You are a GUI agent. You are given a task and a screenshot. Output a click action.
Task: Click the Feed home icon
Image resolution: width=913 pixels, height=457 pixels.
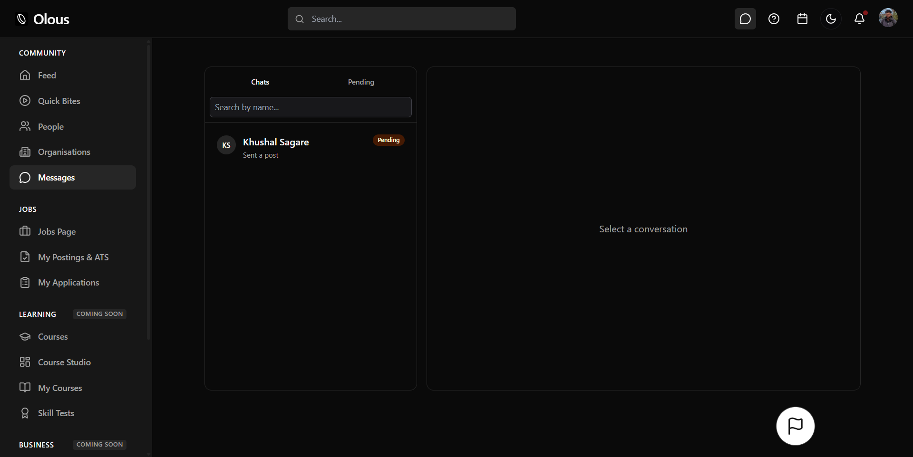point(25,75)
